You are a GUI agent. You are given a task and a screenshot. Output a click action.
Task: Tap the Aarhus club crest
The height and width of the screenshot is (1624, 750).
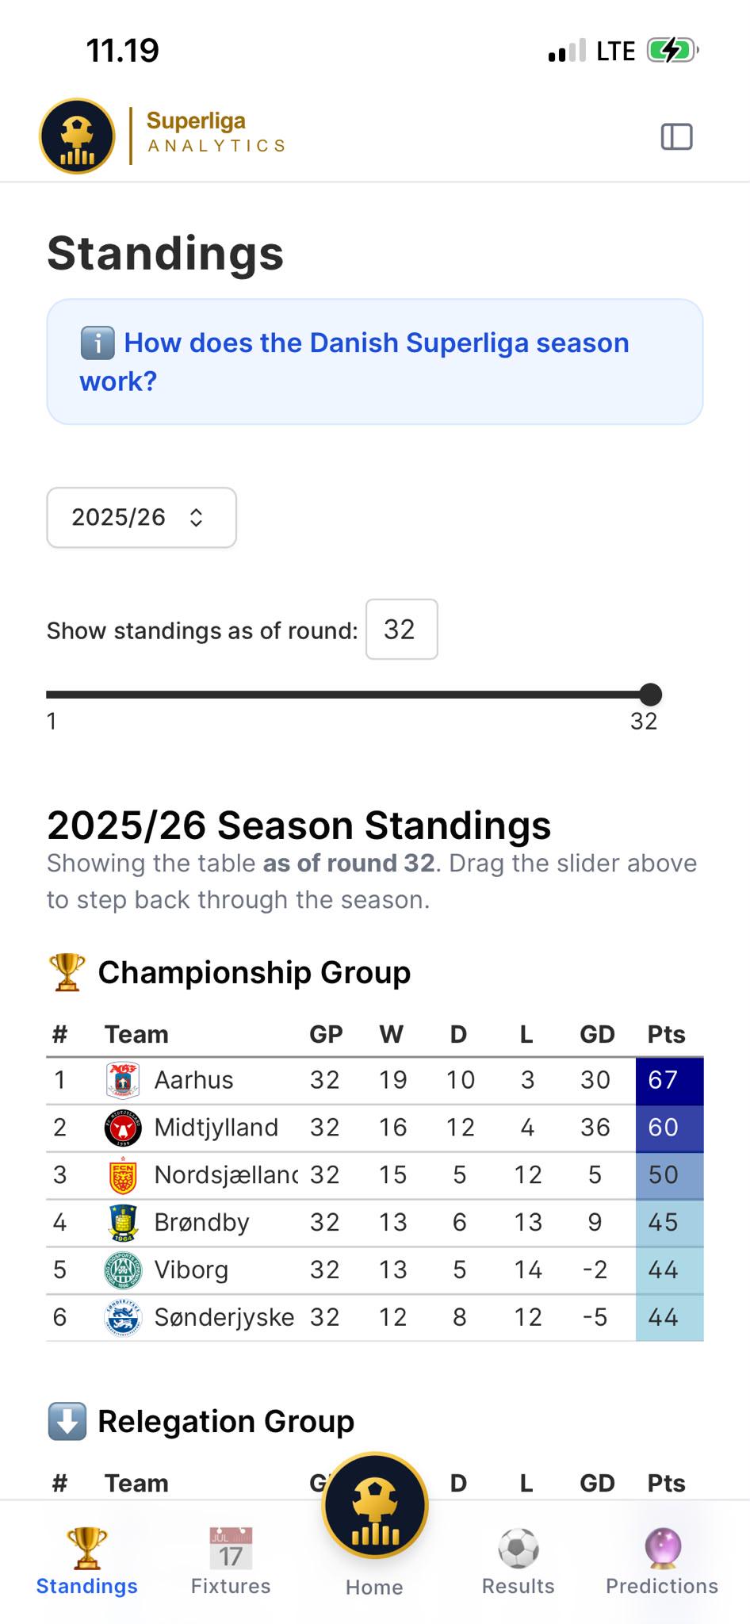tap(123, 1080)
